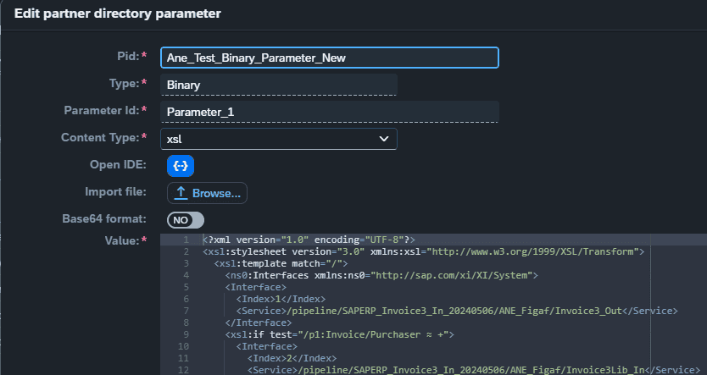Click the Index 1 line in code
Viewport: 707px width, 375px height.
pos(281,299)
